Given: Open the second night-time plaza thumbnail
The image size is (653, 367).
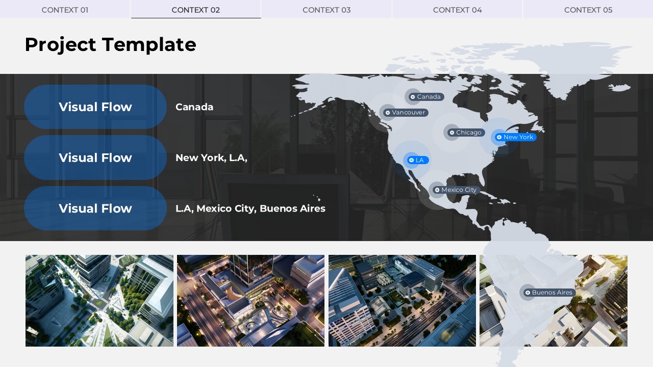Looking at the screenshot, I should coord(250,301).
